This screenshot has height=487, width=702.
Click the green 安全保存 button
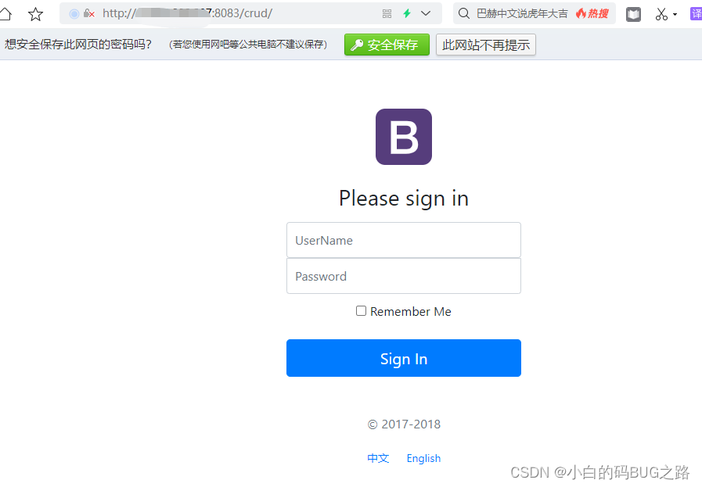(387, 45)
